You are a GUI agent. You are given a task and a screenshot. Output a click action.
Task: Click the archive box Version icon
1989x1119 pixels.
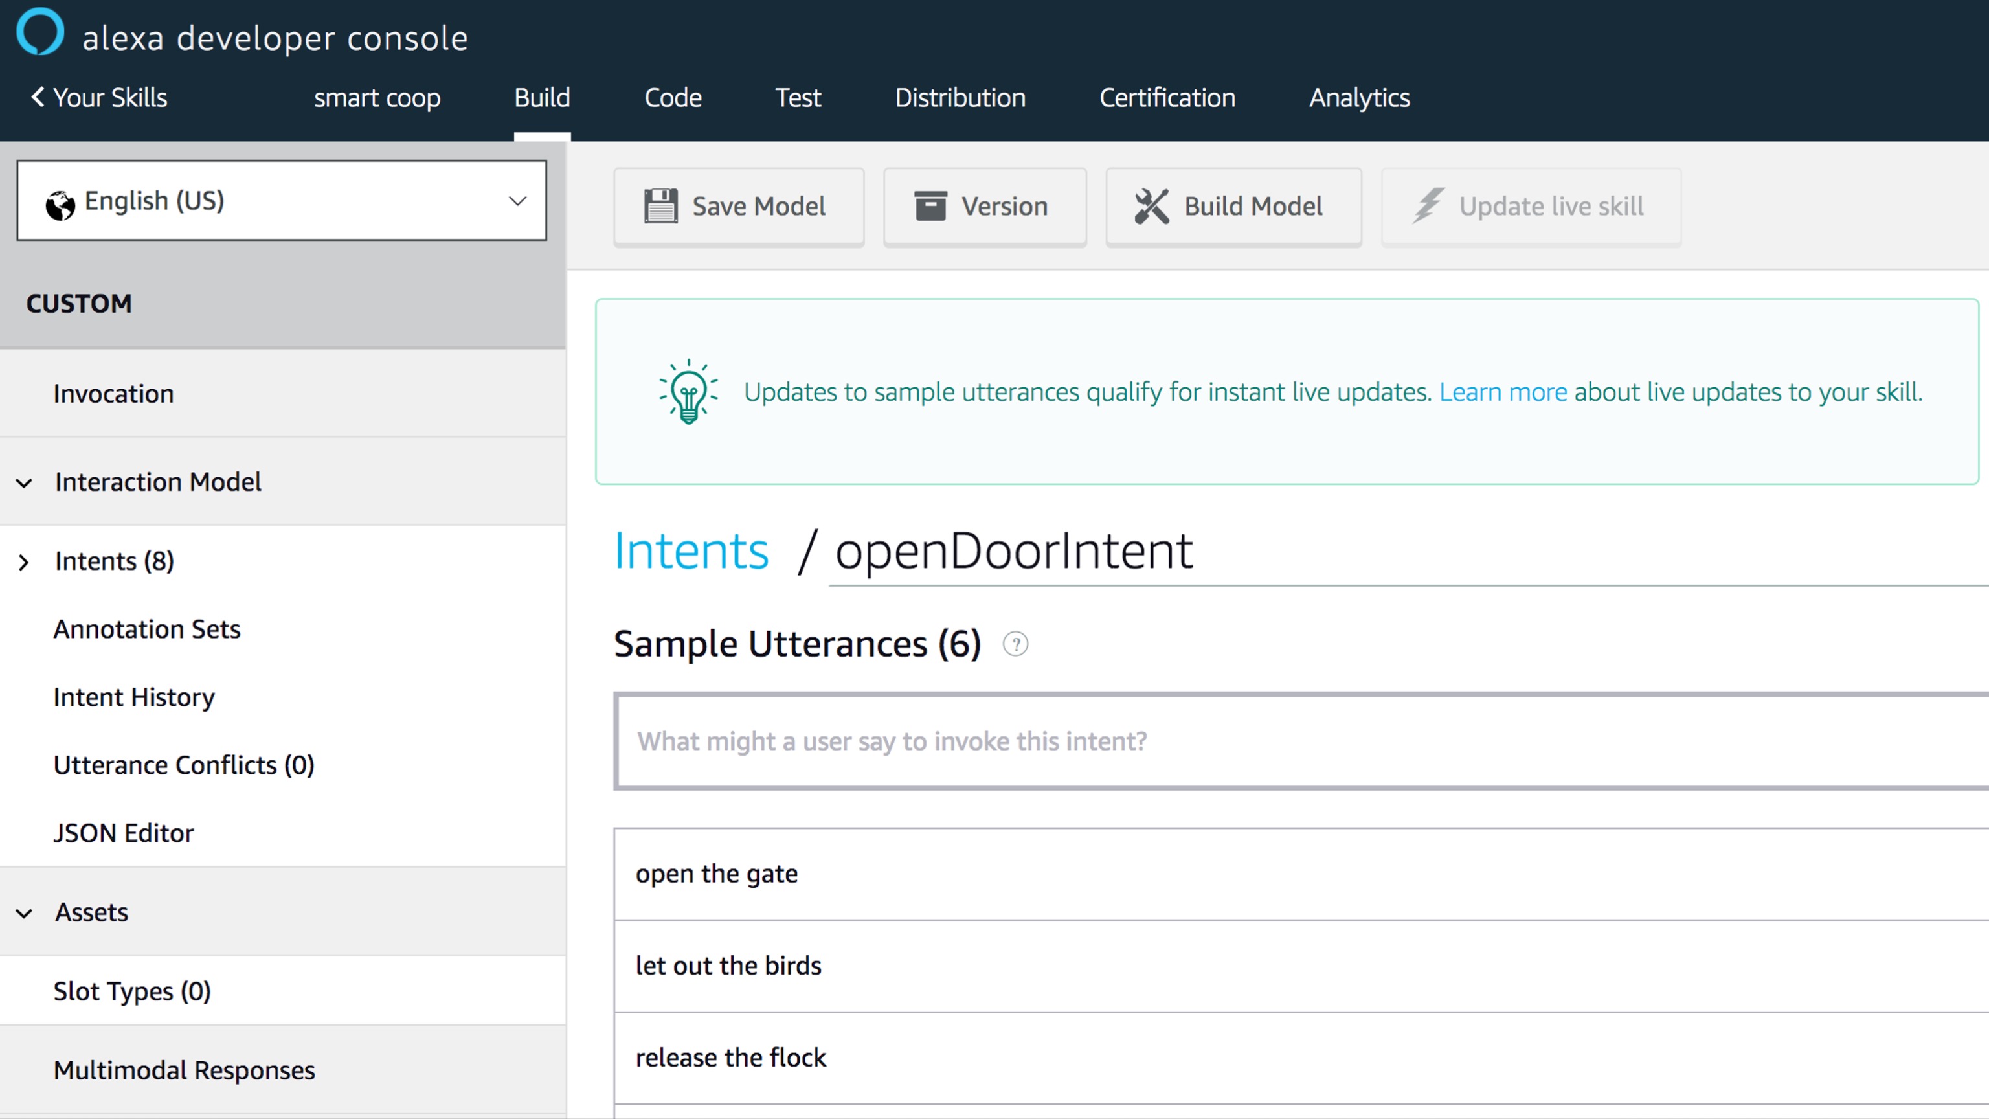[x=930, y=206]
